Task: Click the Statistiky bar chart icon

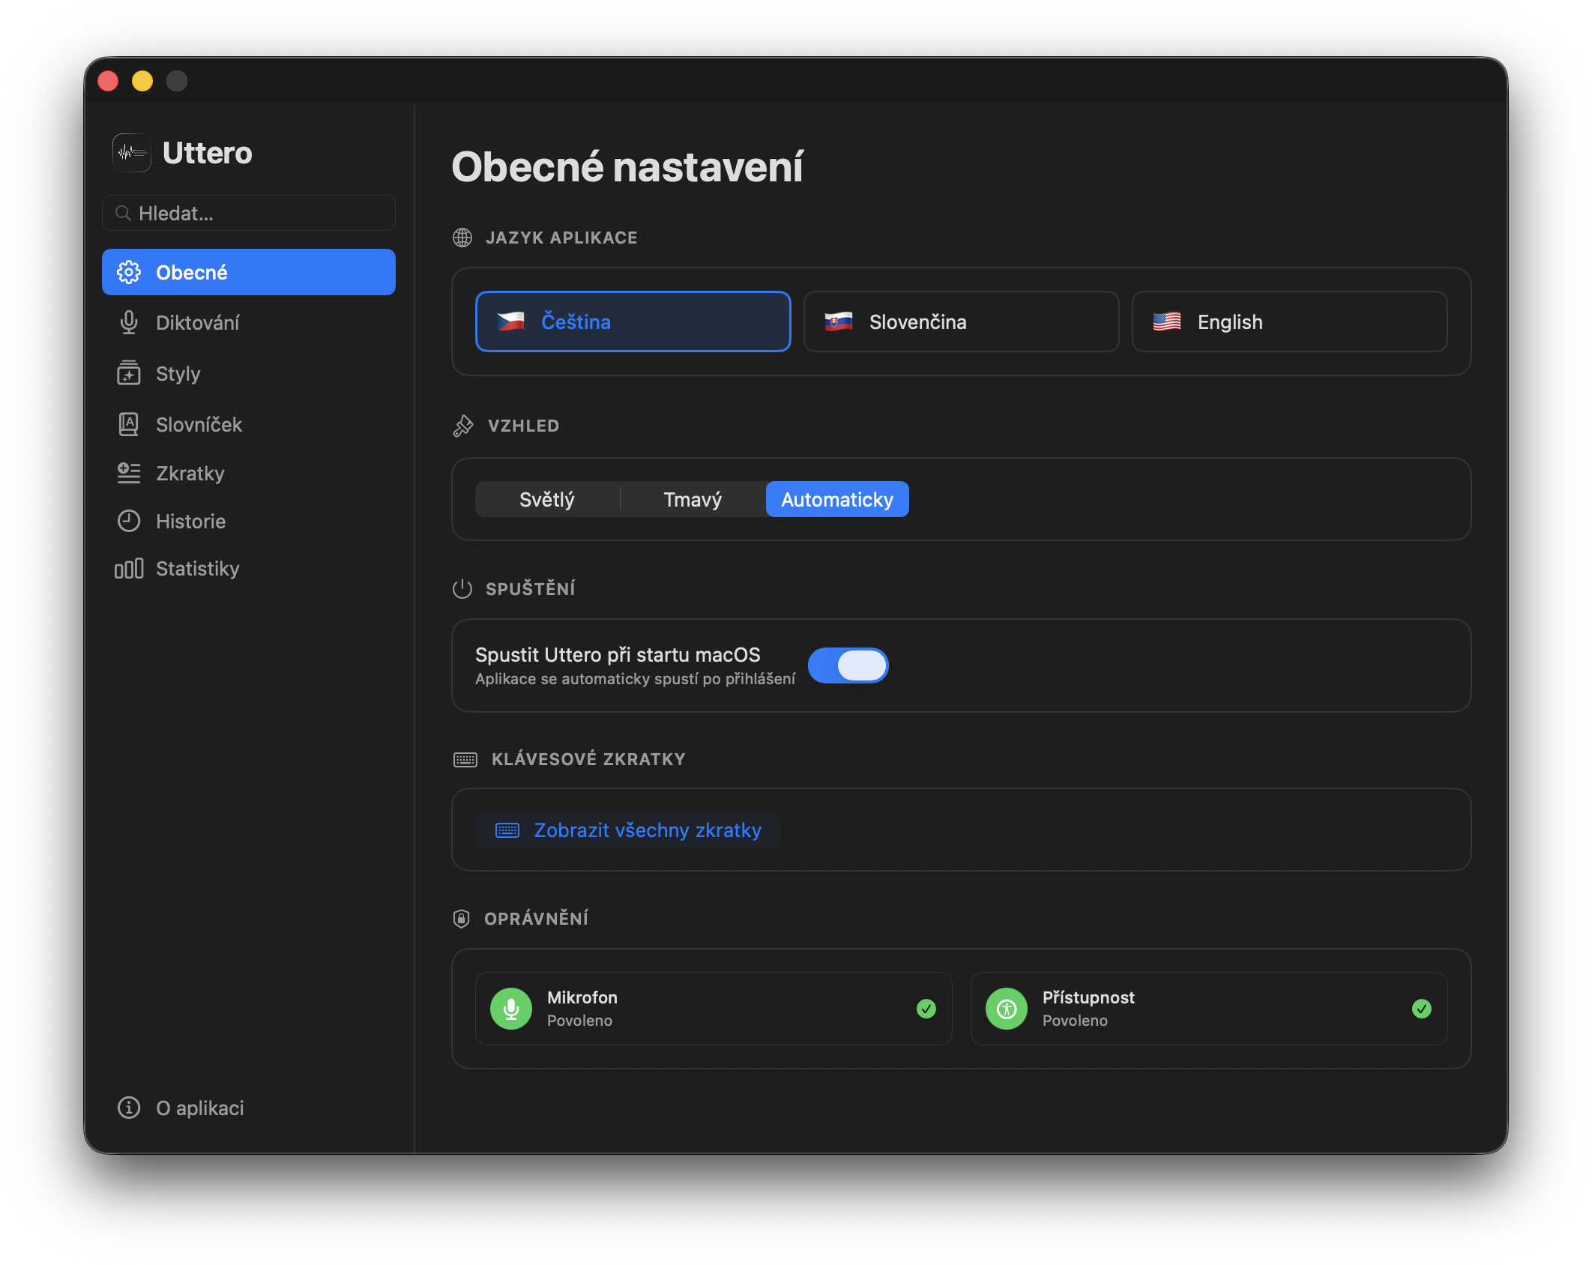Action: pos(129,569)
